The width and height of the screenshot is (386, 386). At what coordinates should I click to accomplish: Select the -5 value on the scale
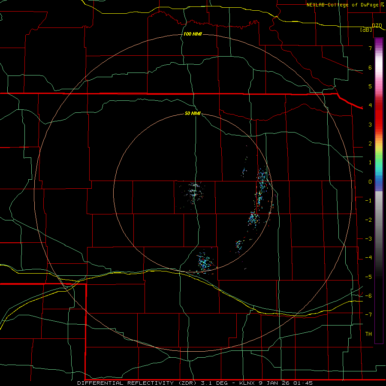pyautogui.click(x=368, y=277)
